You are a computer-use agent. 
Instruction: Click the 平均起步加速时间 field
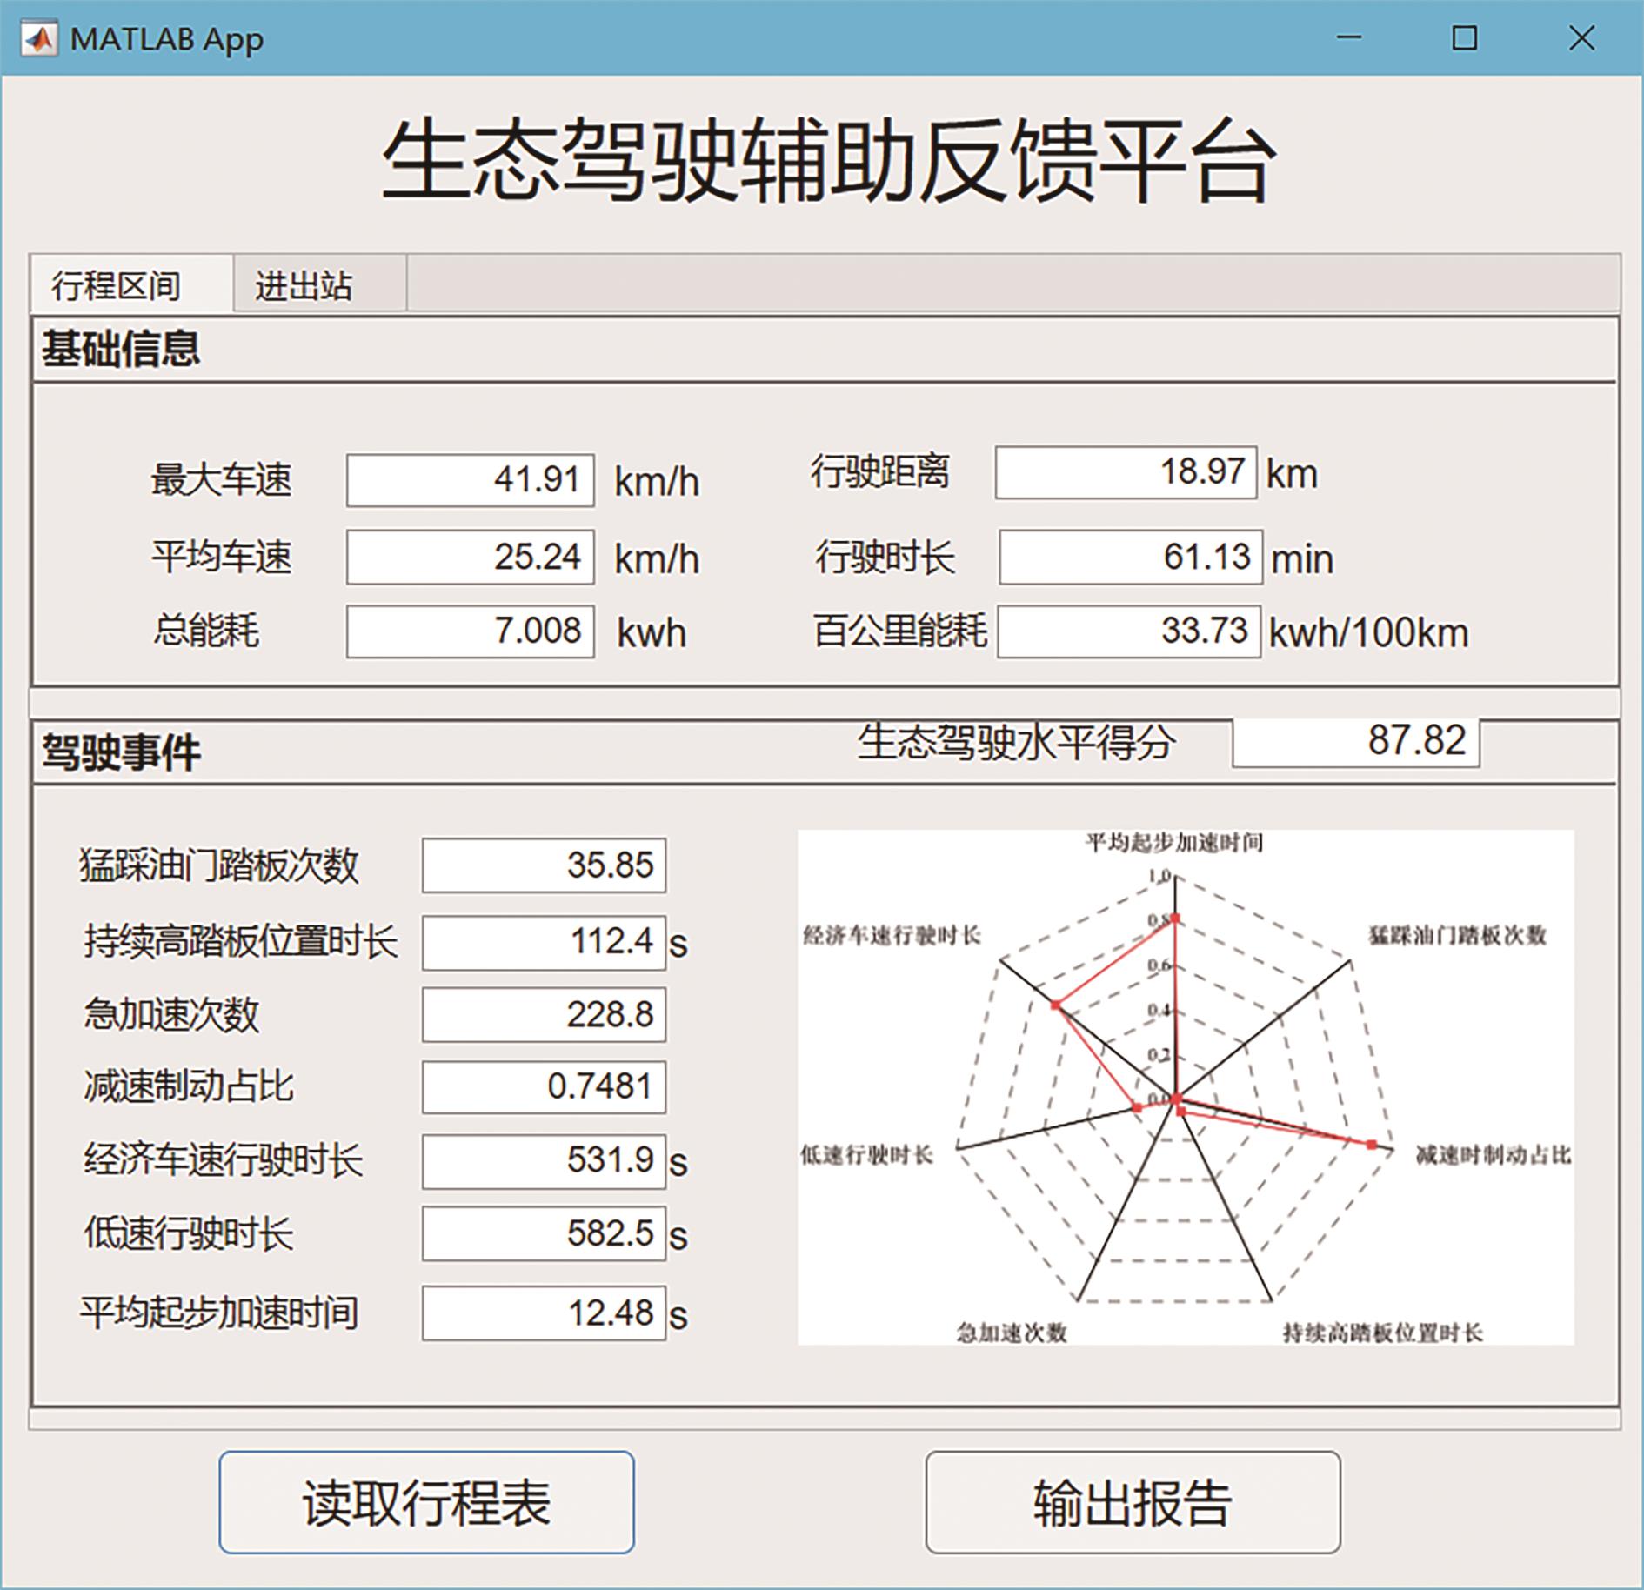click(x=544, y=1313)
